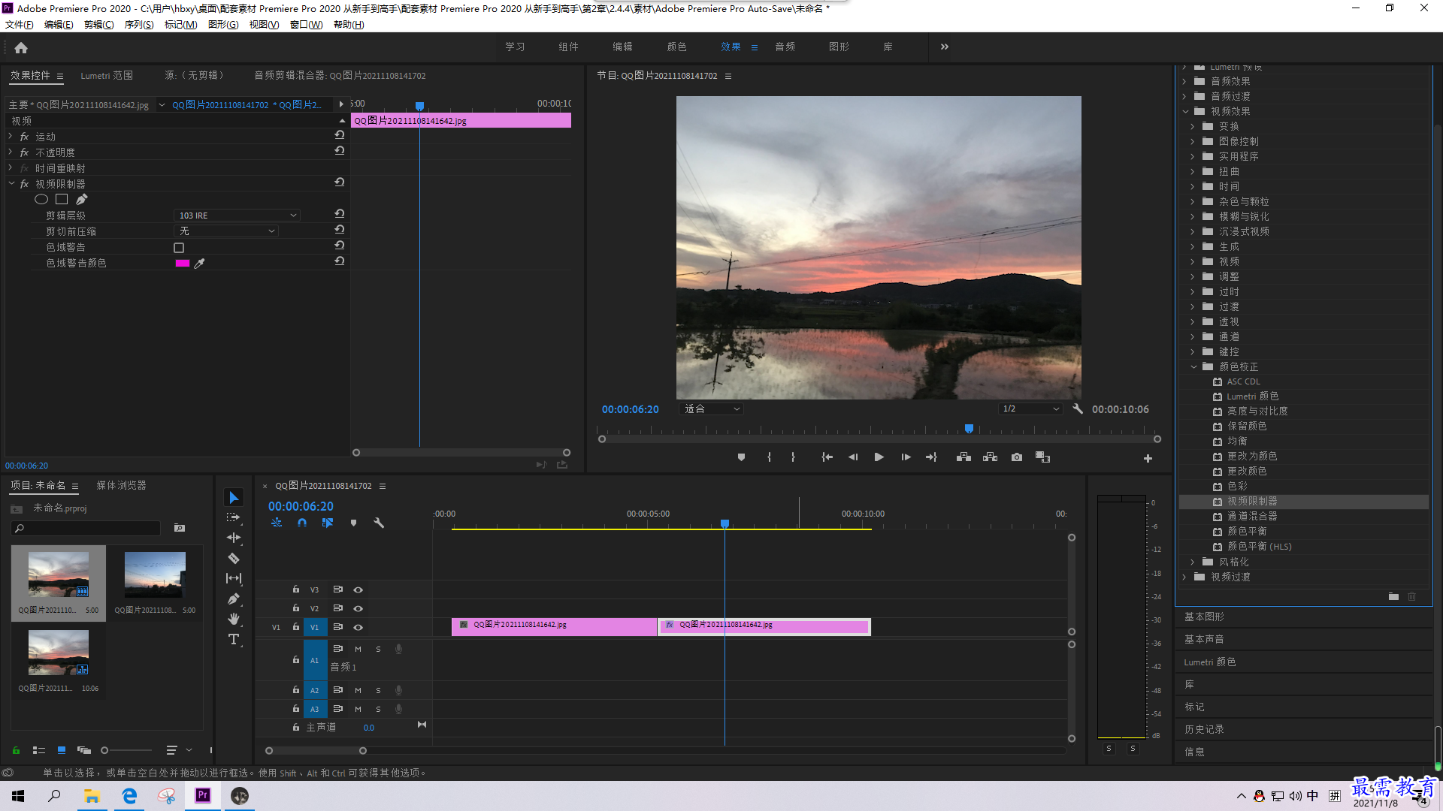Click Add Marker in program monitor

tap(741, 457)
